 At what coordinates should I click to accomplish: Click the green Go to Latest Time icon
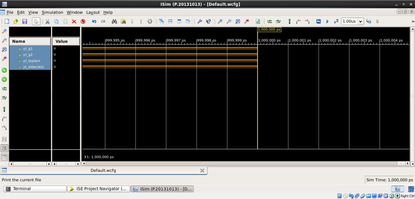[4, 79]
